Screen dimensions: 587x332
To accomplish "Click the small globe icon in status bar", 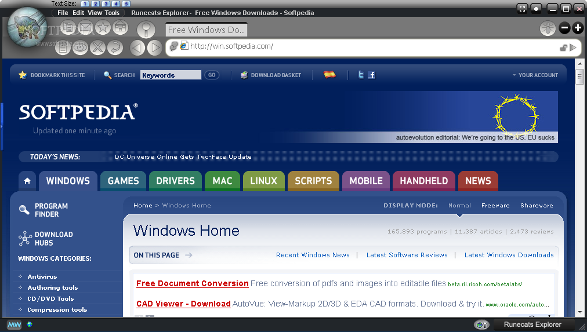I will coord(30,324).
